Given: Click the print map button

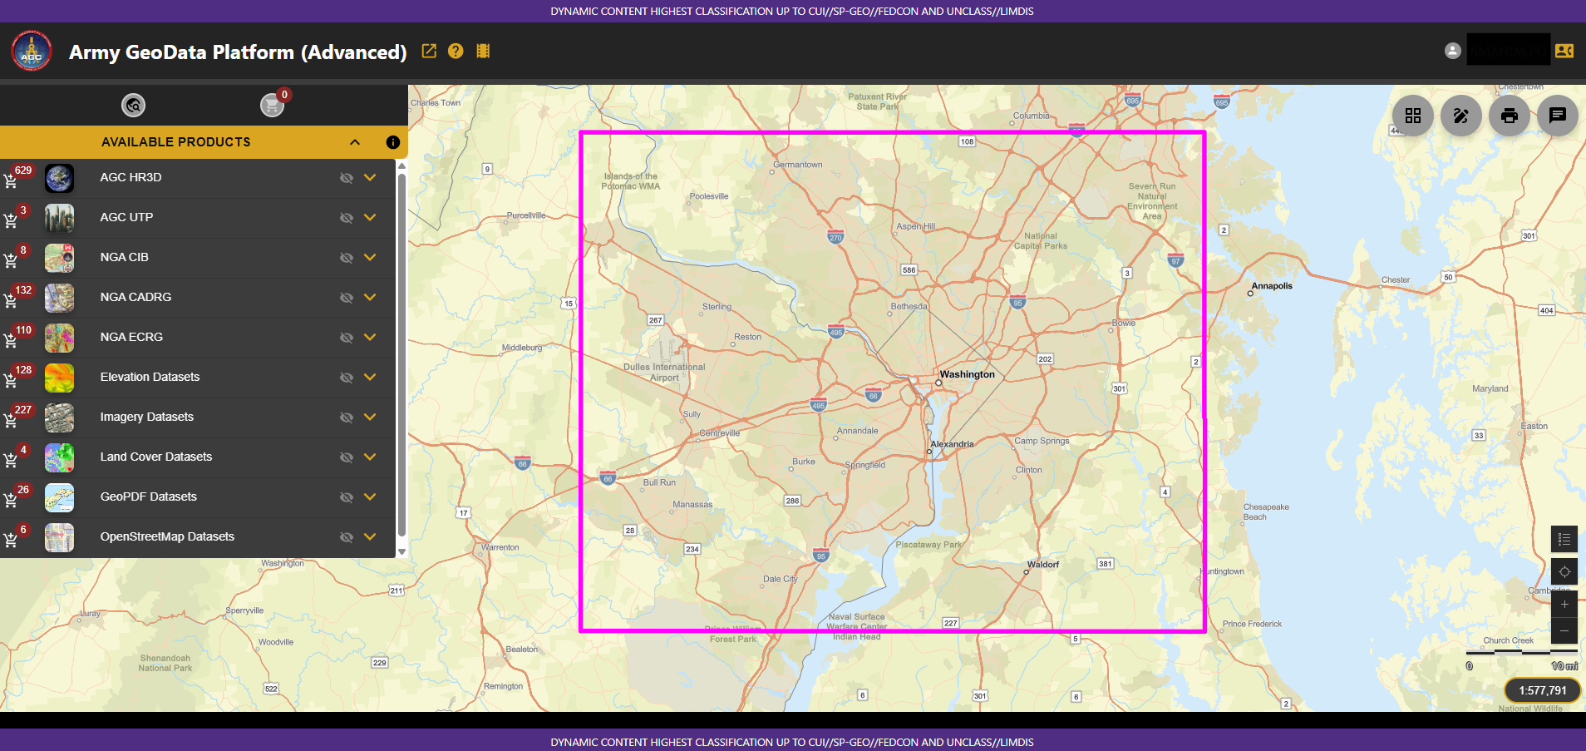Looking at the screenshot, I should click(1509, 116).
